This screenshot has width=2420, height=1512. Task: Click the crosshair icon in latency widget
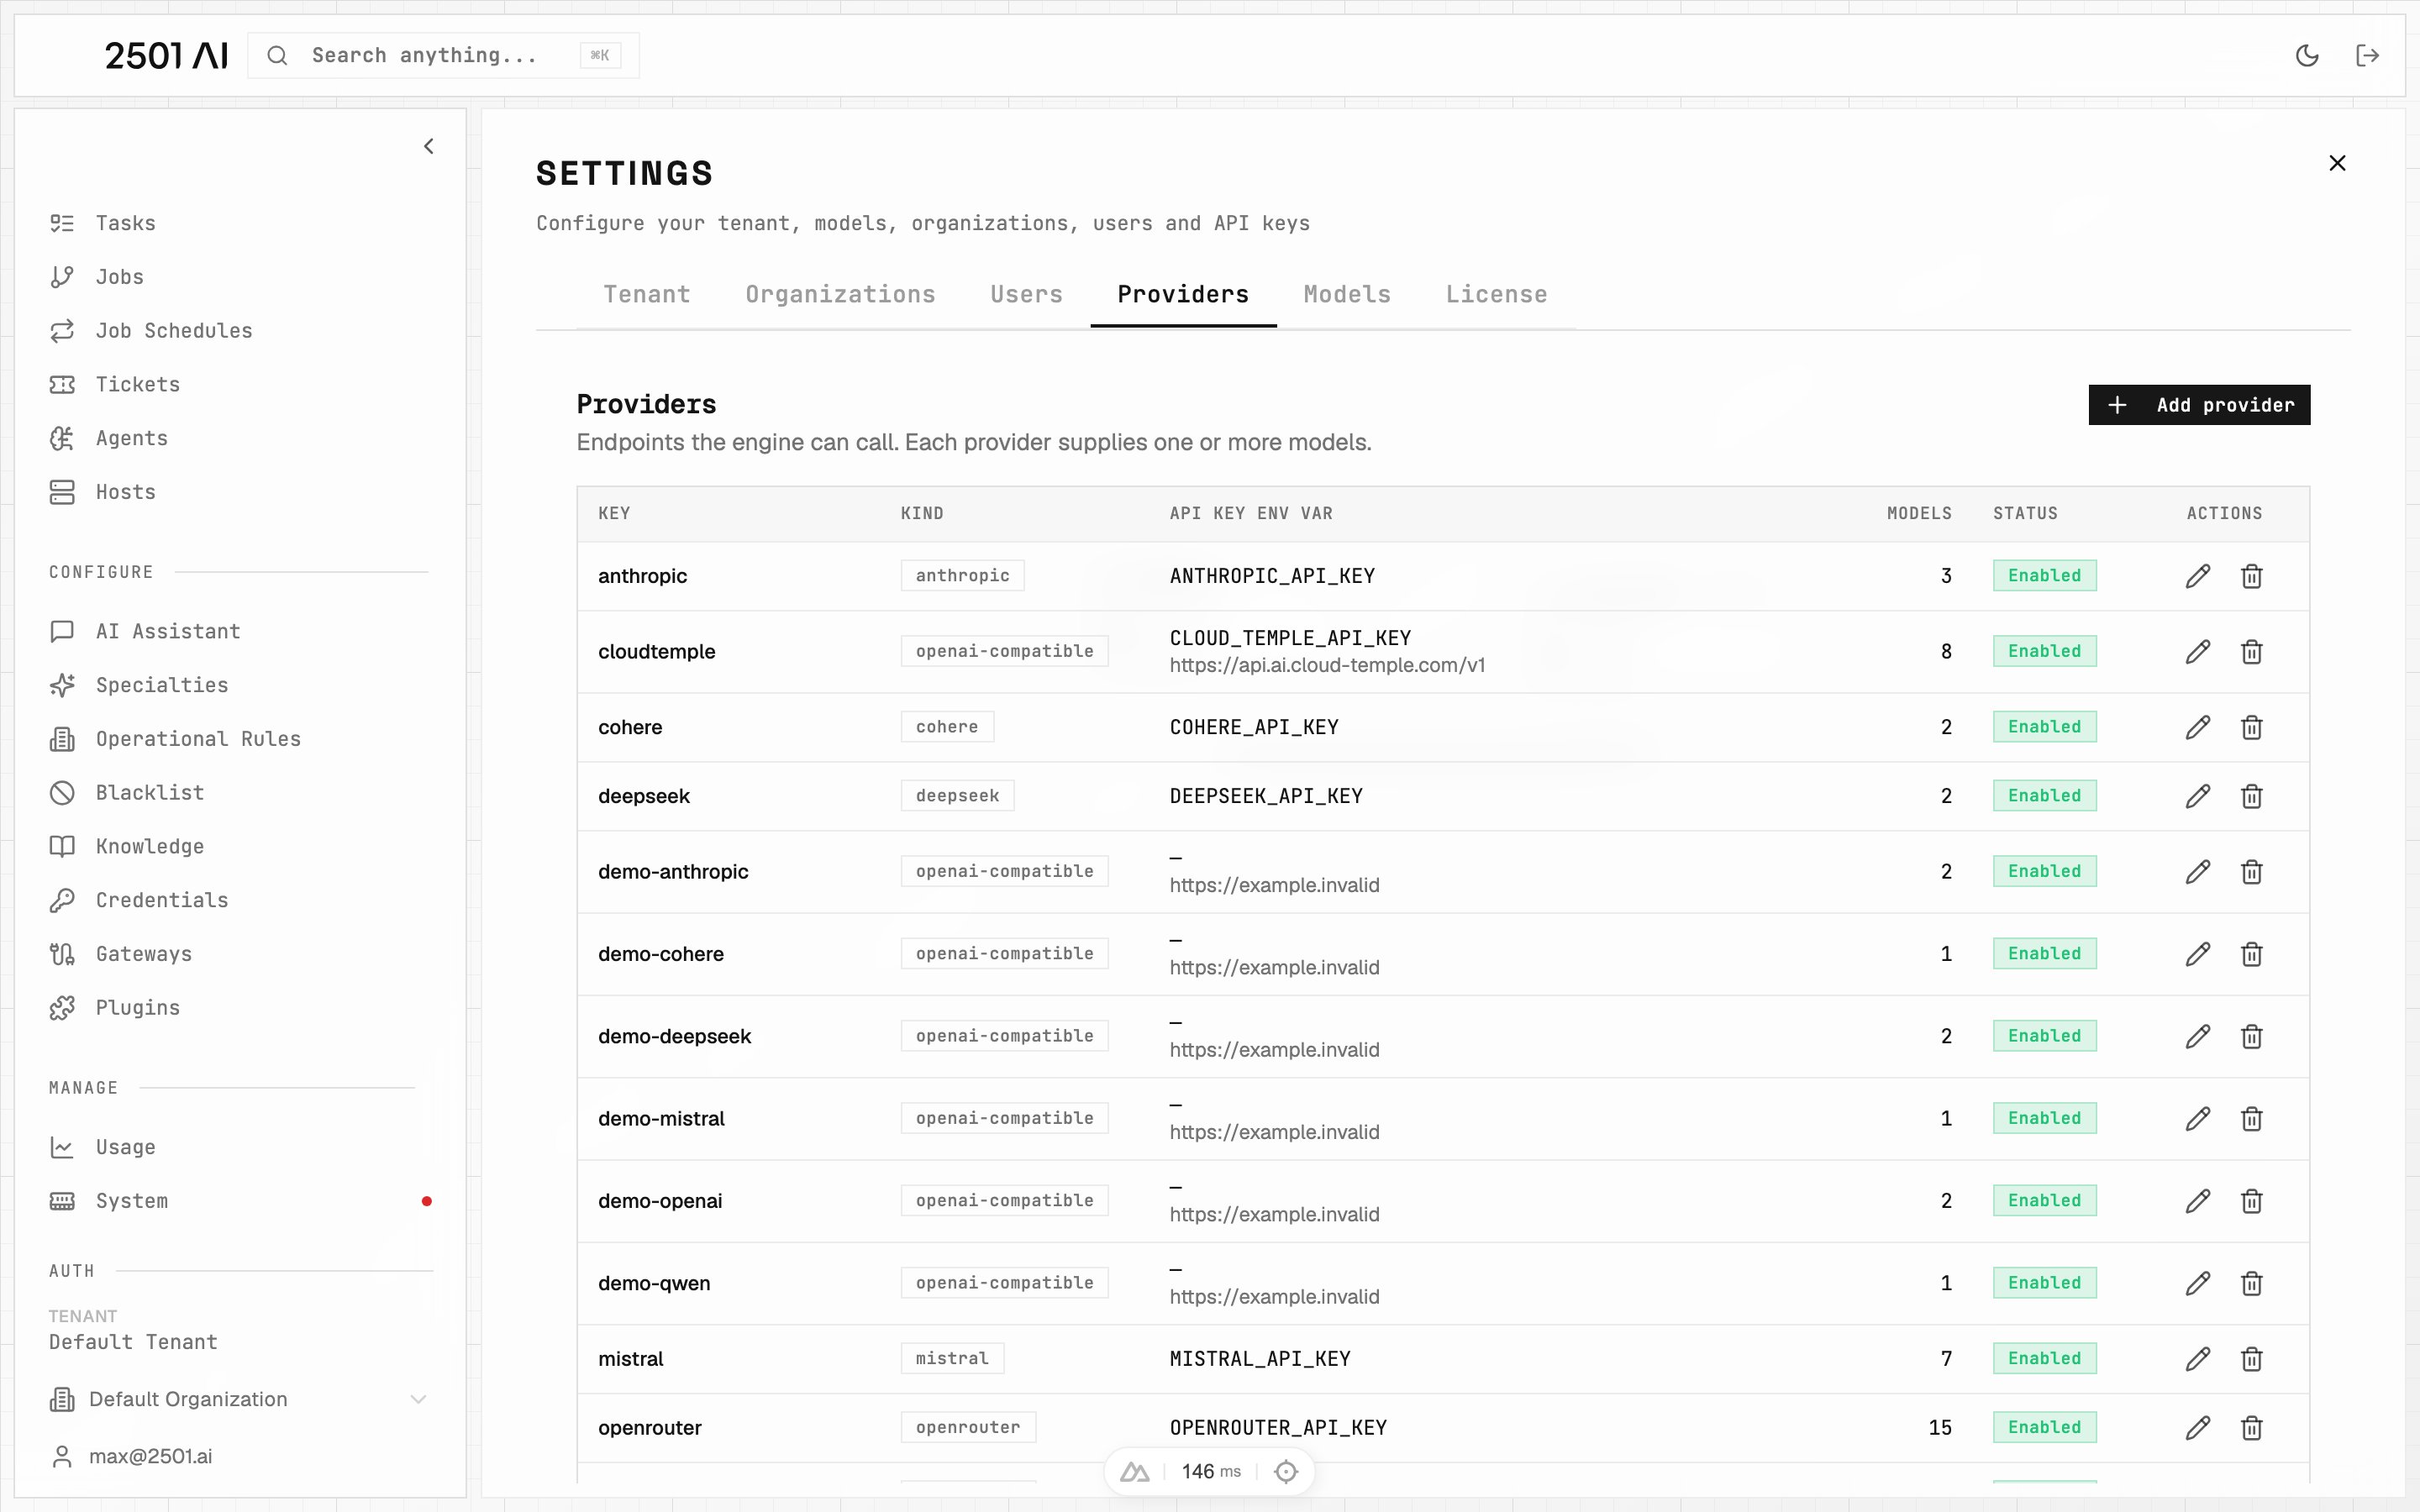(x=1286, y=1471)
